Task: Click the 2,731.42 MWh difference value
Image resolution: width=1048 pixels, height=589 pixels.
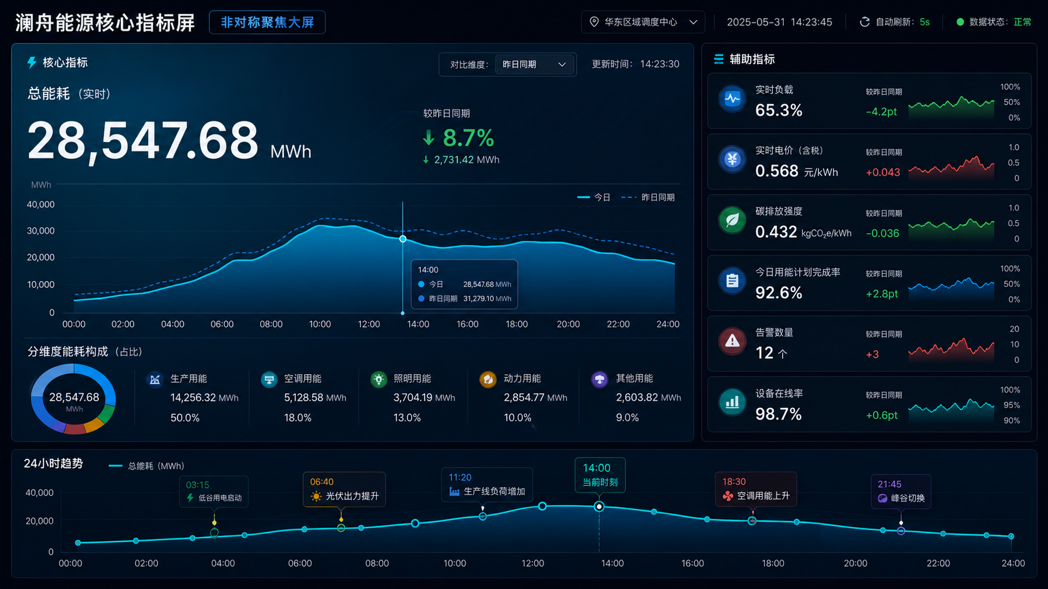Action: point(466,160)
